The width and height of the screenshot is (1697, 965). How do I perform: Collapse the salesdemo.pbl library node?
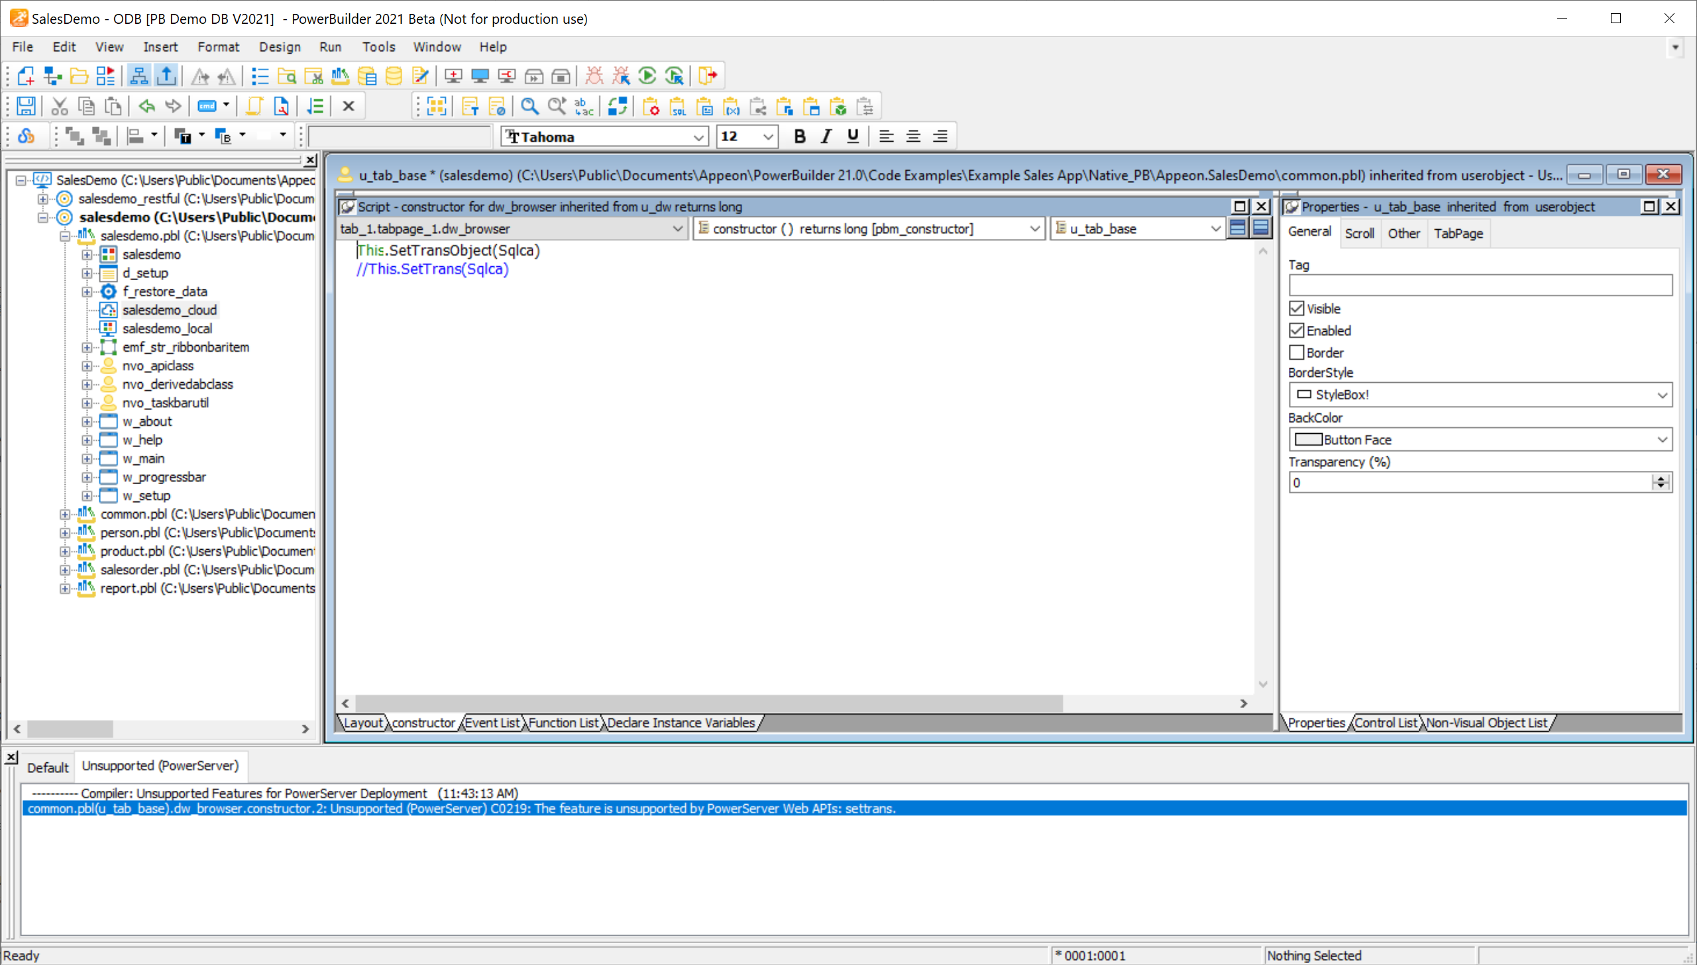64,236
